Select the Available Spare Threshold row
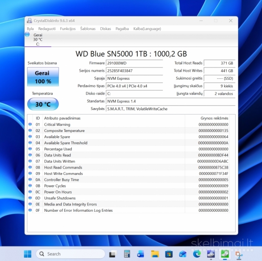The width and height of the screenshot is (262, 261). tap(128, 143)
